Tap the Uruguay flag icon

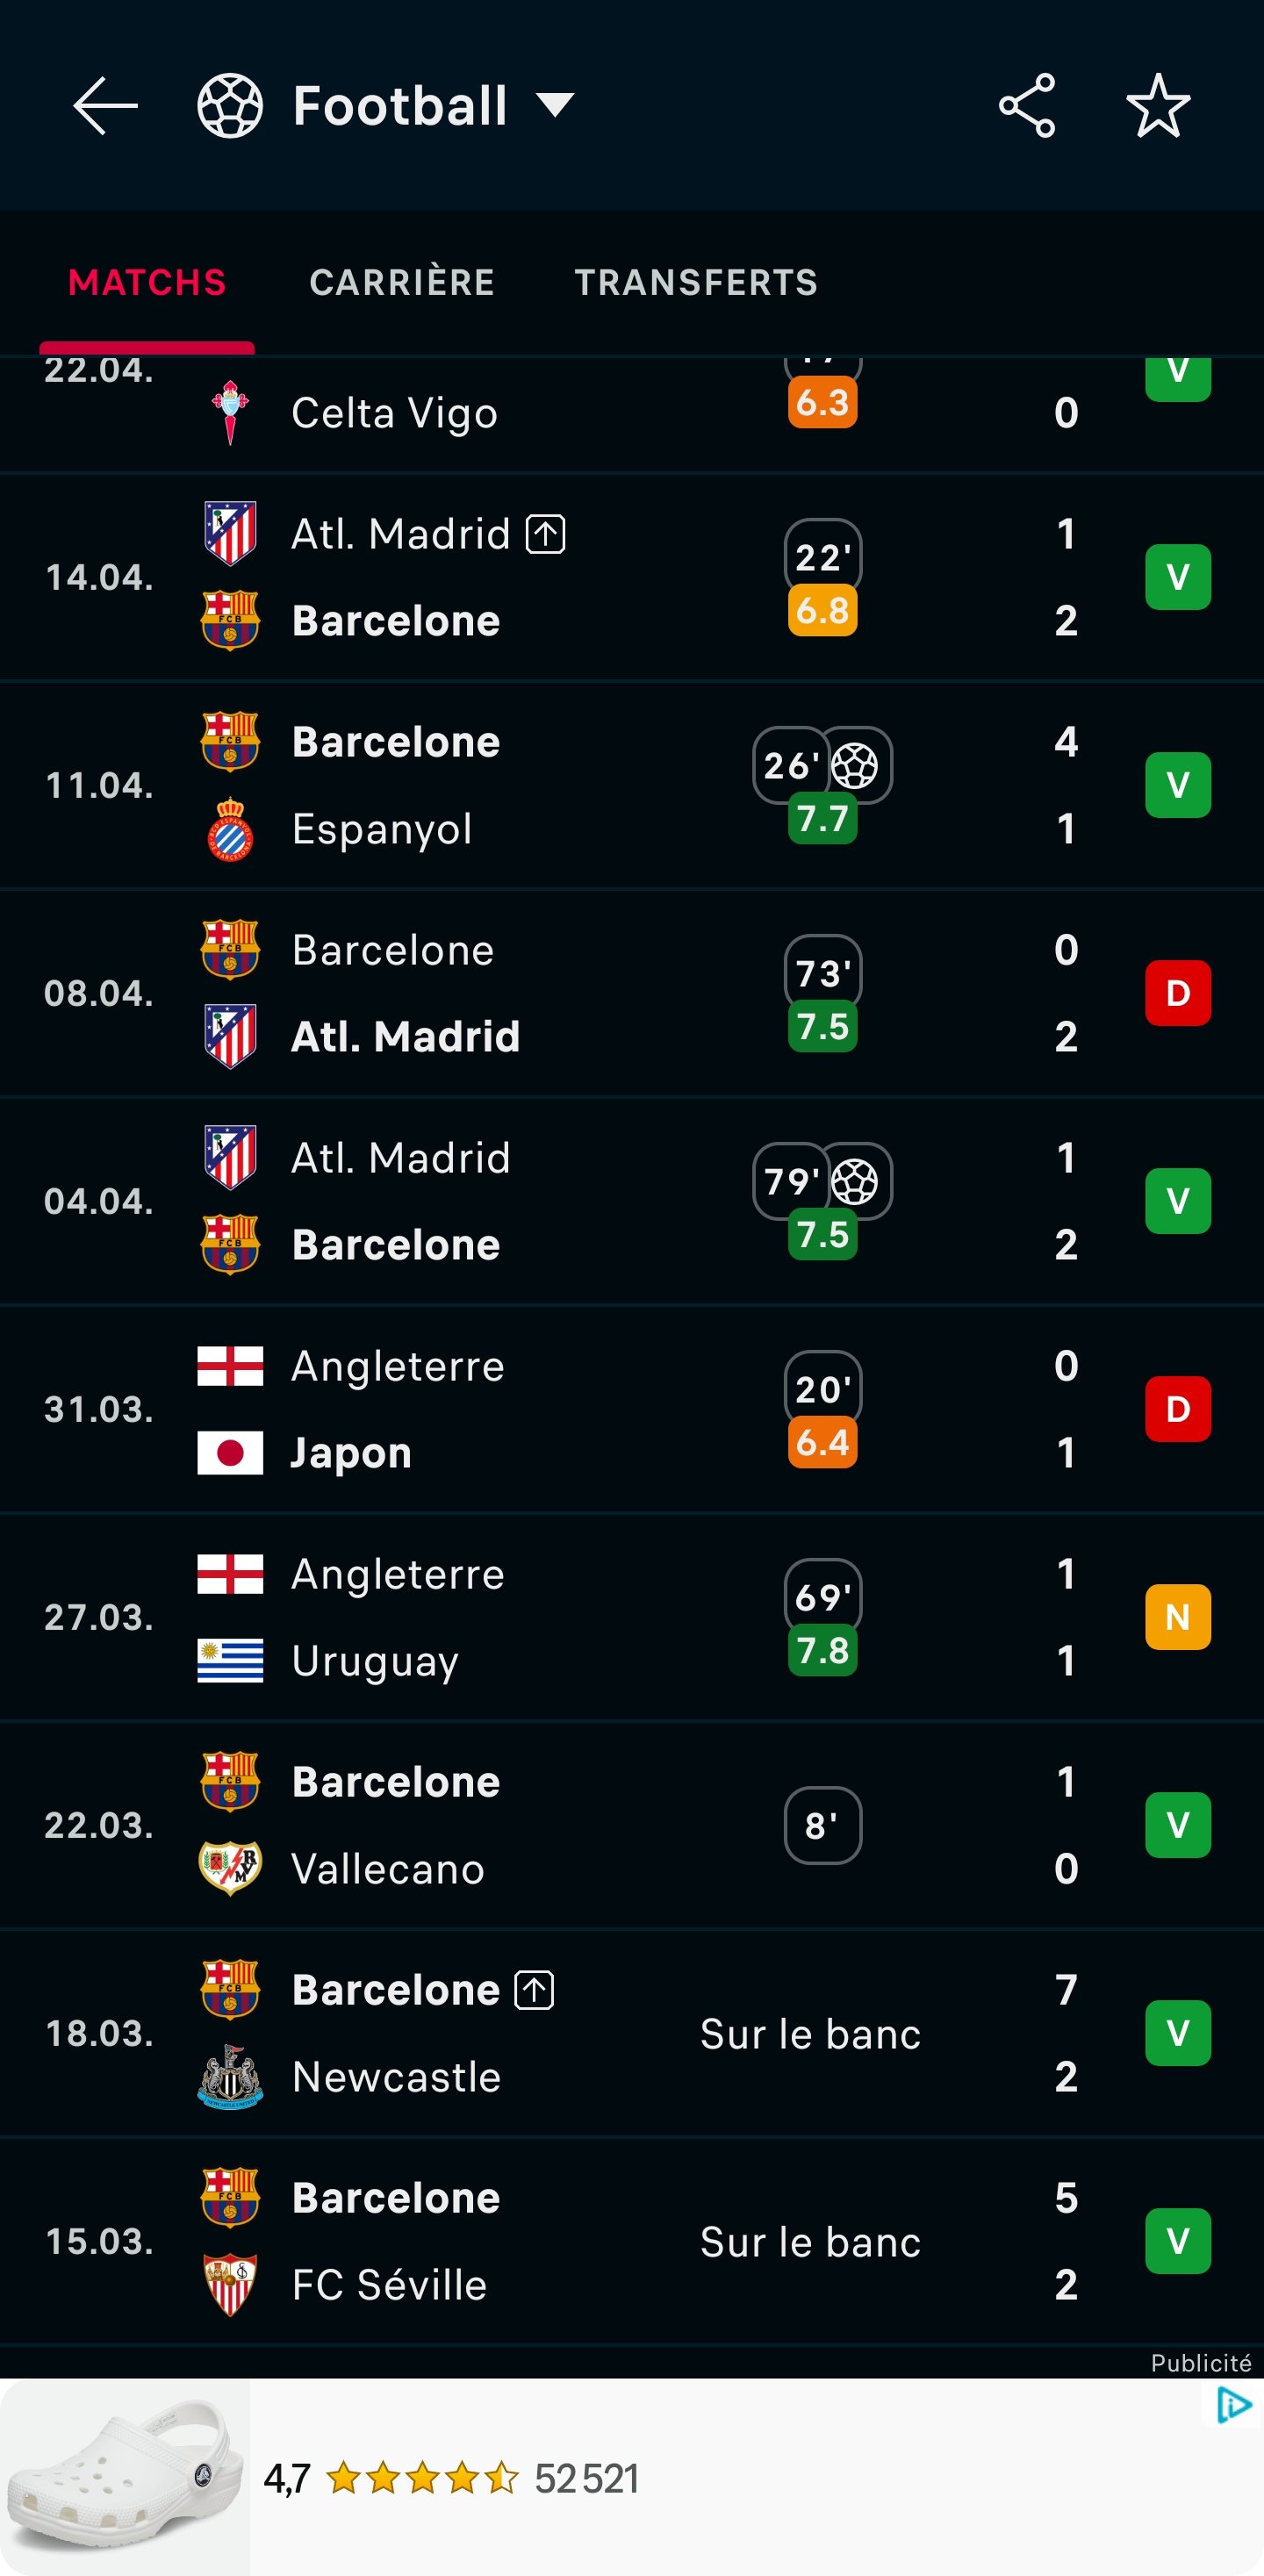click(230, 1660)
